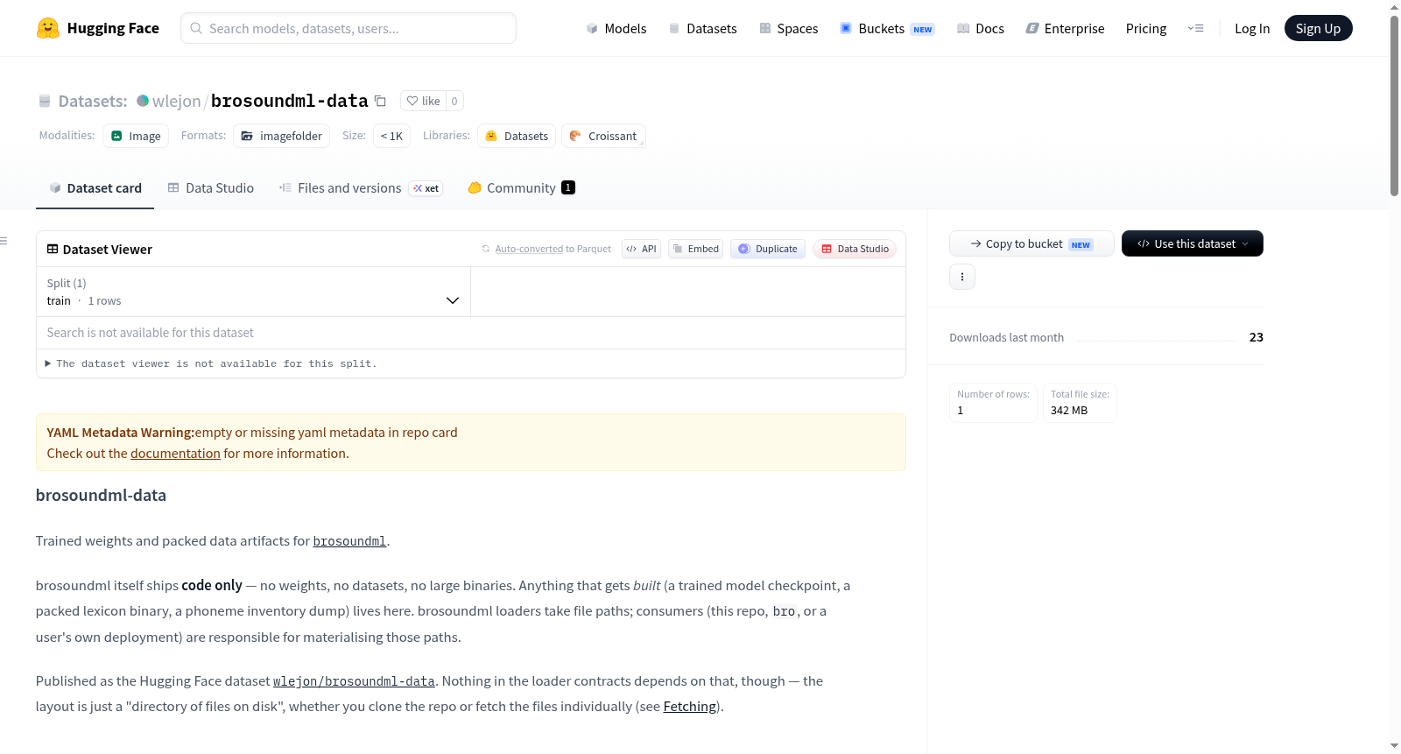This screenshot has width=1401, height=754.
Task: Click the Total file size 342 MB
Action: pyautogui.click(x=1080, y=403)
